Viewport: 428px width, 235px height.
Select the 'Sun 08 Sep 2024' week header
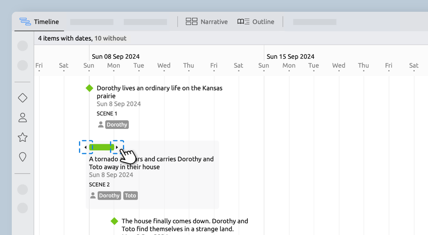pos(116,57)
